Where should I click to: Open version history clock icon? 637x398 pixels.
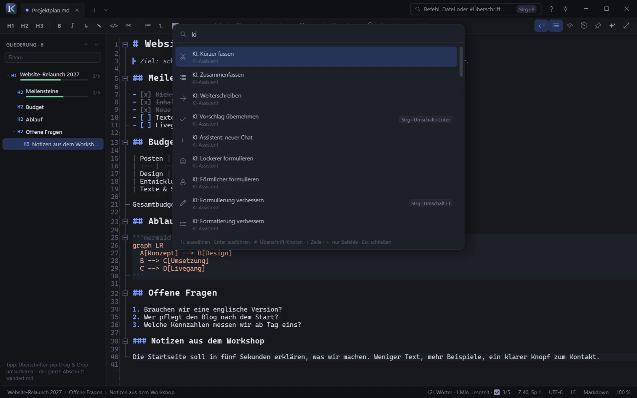coord(584,26)
